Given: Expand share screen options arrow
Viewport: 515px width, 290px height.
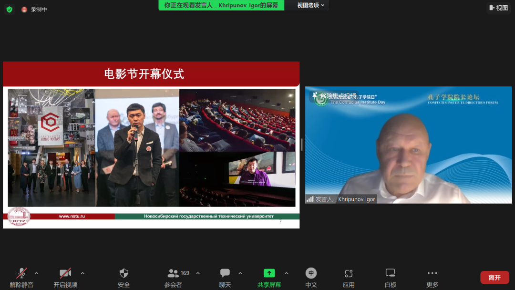Looking at the screenshot, I should pyautogui.click(x=287, y=273).
